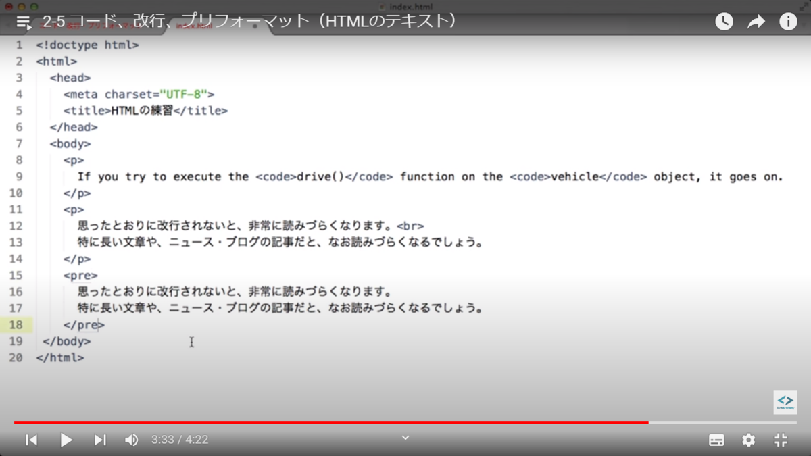Click the closing </body> tag
The image size is (811, 456).
pyautogui.click(x=66, y=341)
